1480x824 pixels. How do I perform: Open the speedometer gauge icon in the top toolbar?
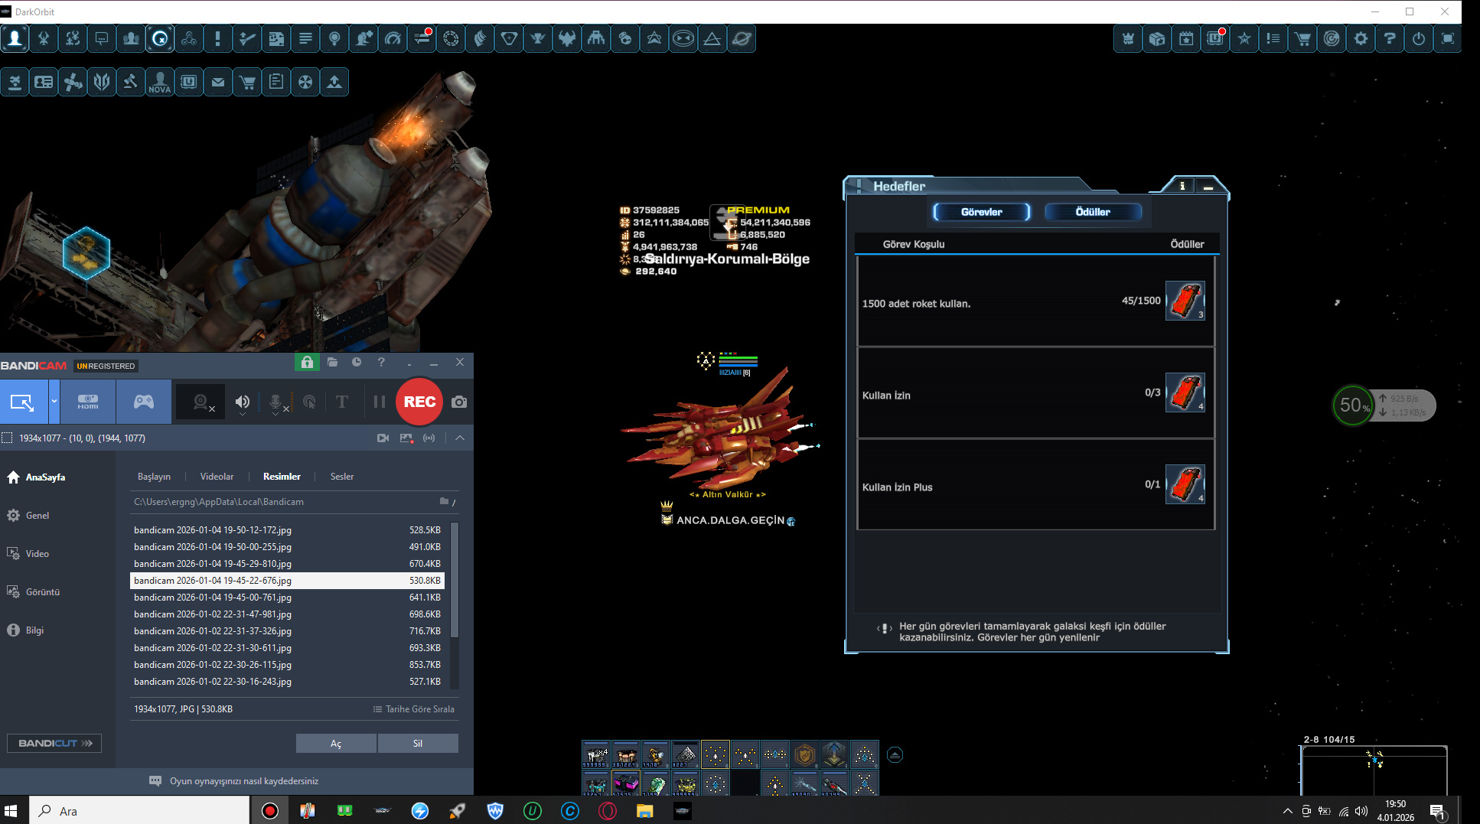393,38
